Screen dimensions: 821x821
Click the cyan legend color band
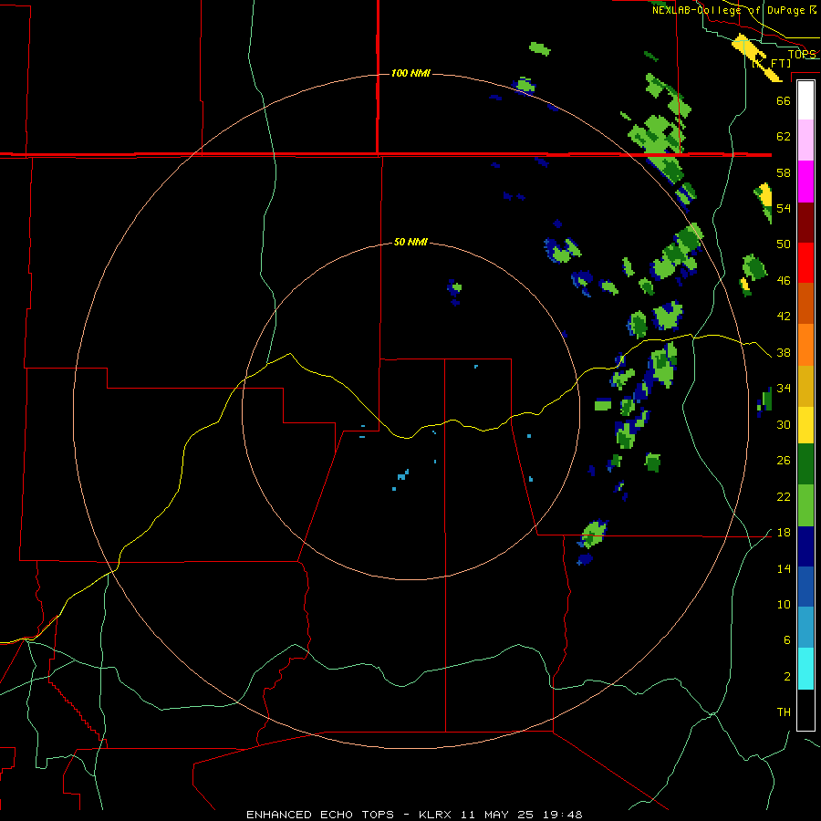coord(805,669)
